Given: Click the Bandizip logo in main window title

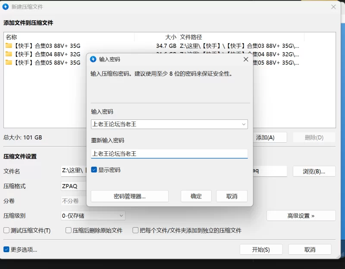Looking at the screenshot, I should [6, 7].
